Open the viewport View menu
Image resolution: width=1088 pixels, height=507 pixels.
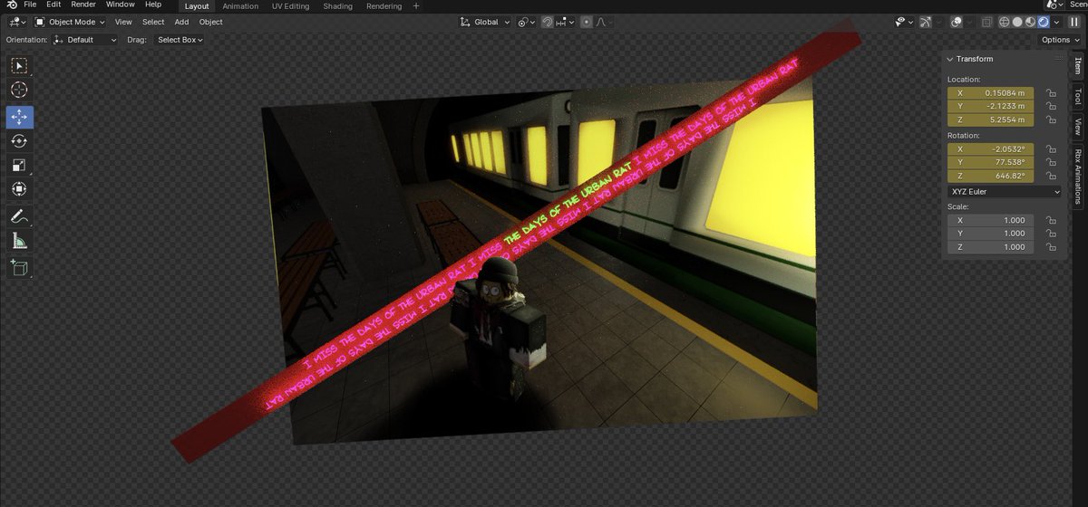click(123, 22)
